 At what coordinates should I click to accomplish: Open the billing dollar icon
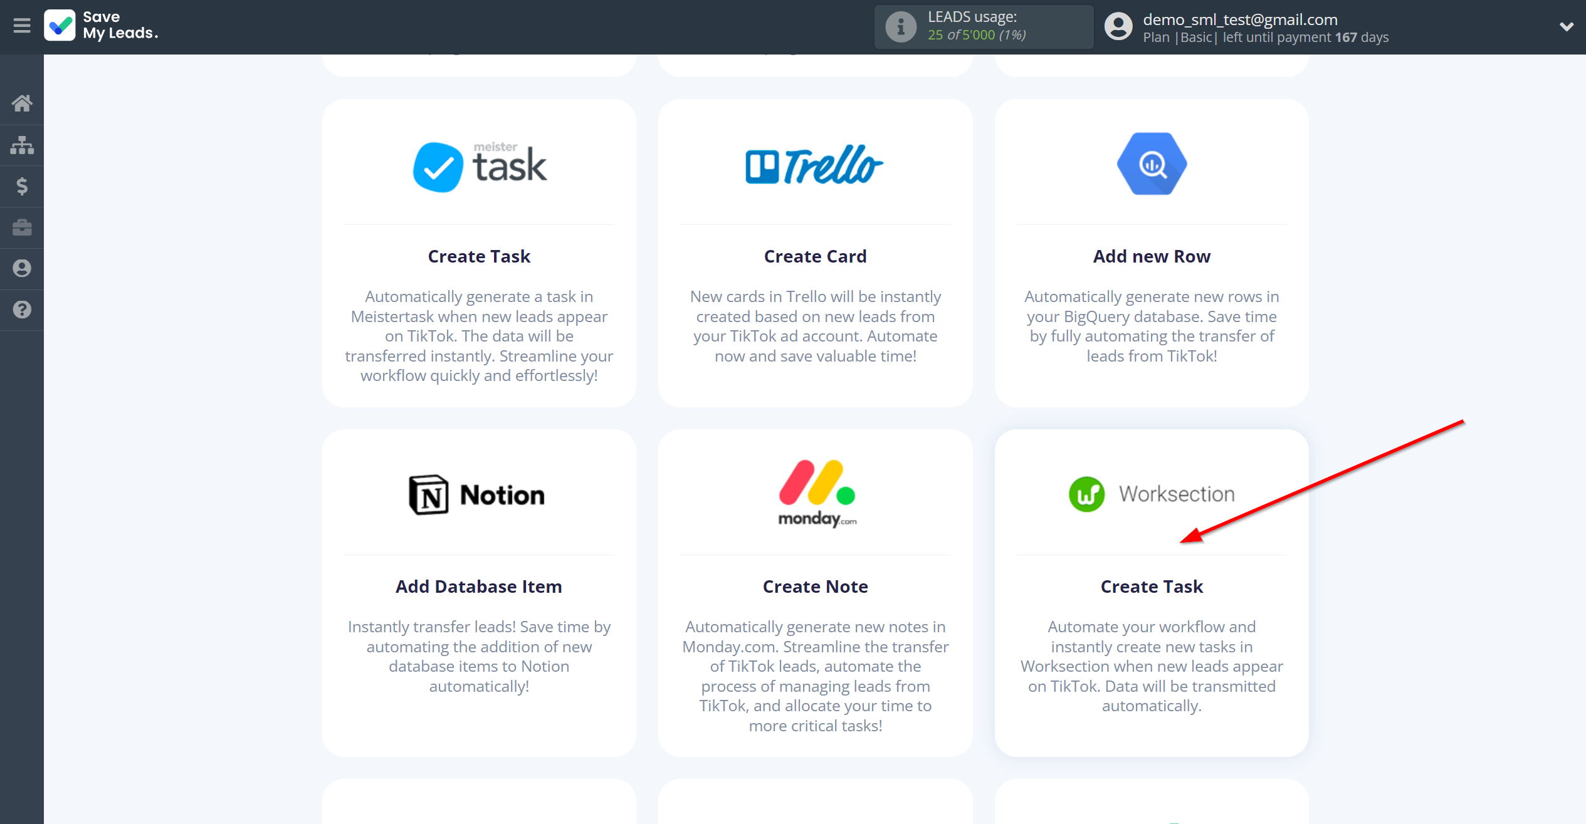[x=22, y=186]
